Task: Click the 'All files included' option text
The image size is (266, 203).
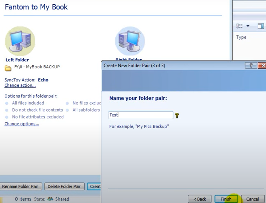Action: coord(28,103)
